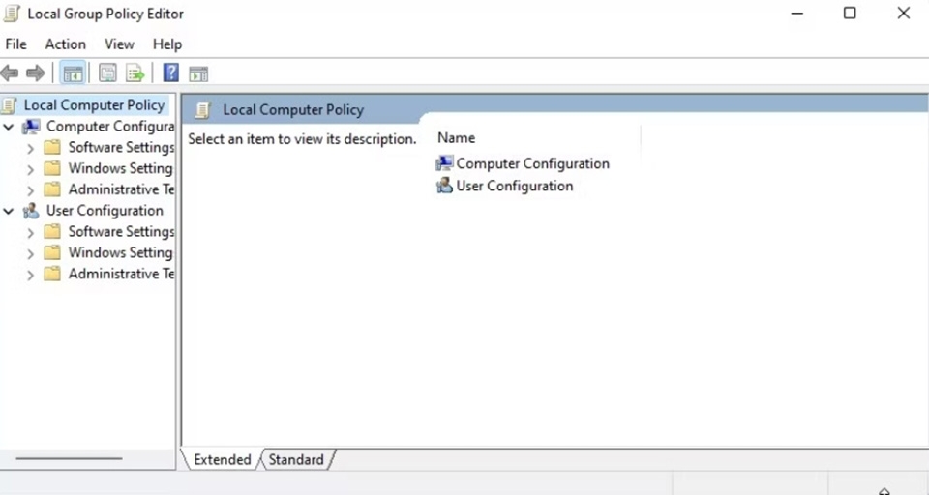The width and height of the screenshot is (929, 495).
Task: Expand Administrative Templates under Computer Configuration
Action: (x=30, y=190)
